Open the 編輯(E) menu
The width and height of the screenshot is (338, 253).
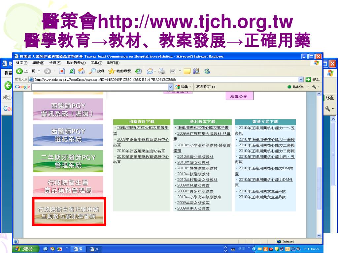(38, 63)
